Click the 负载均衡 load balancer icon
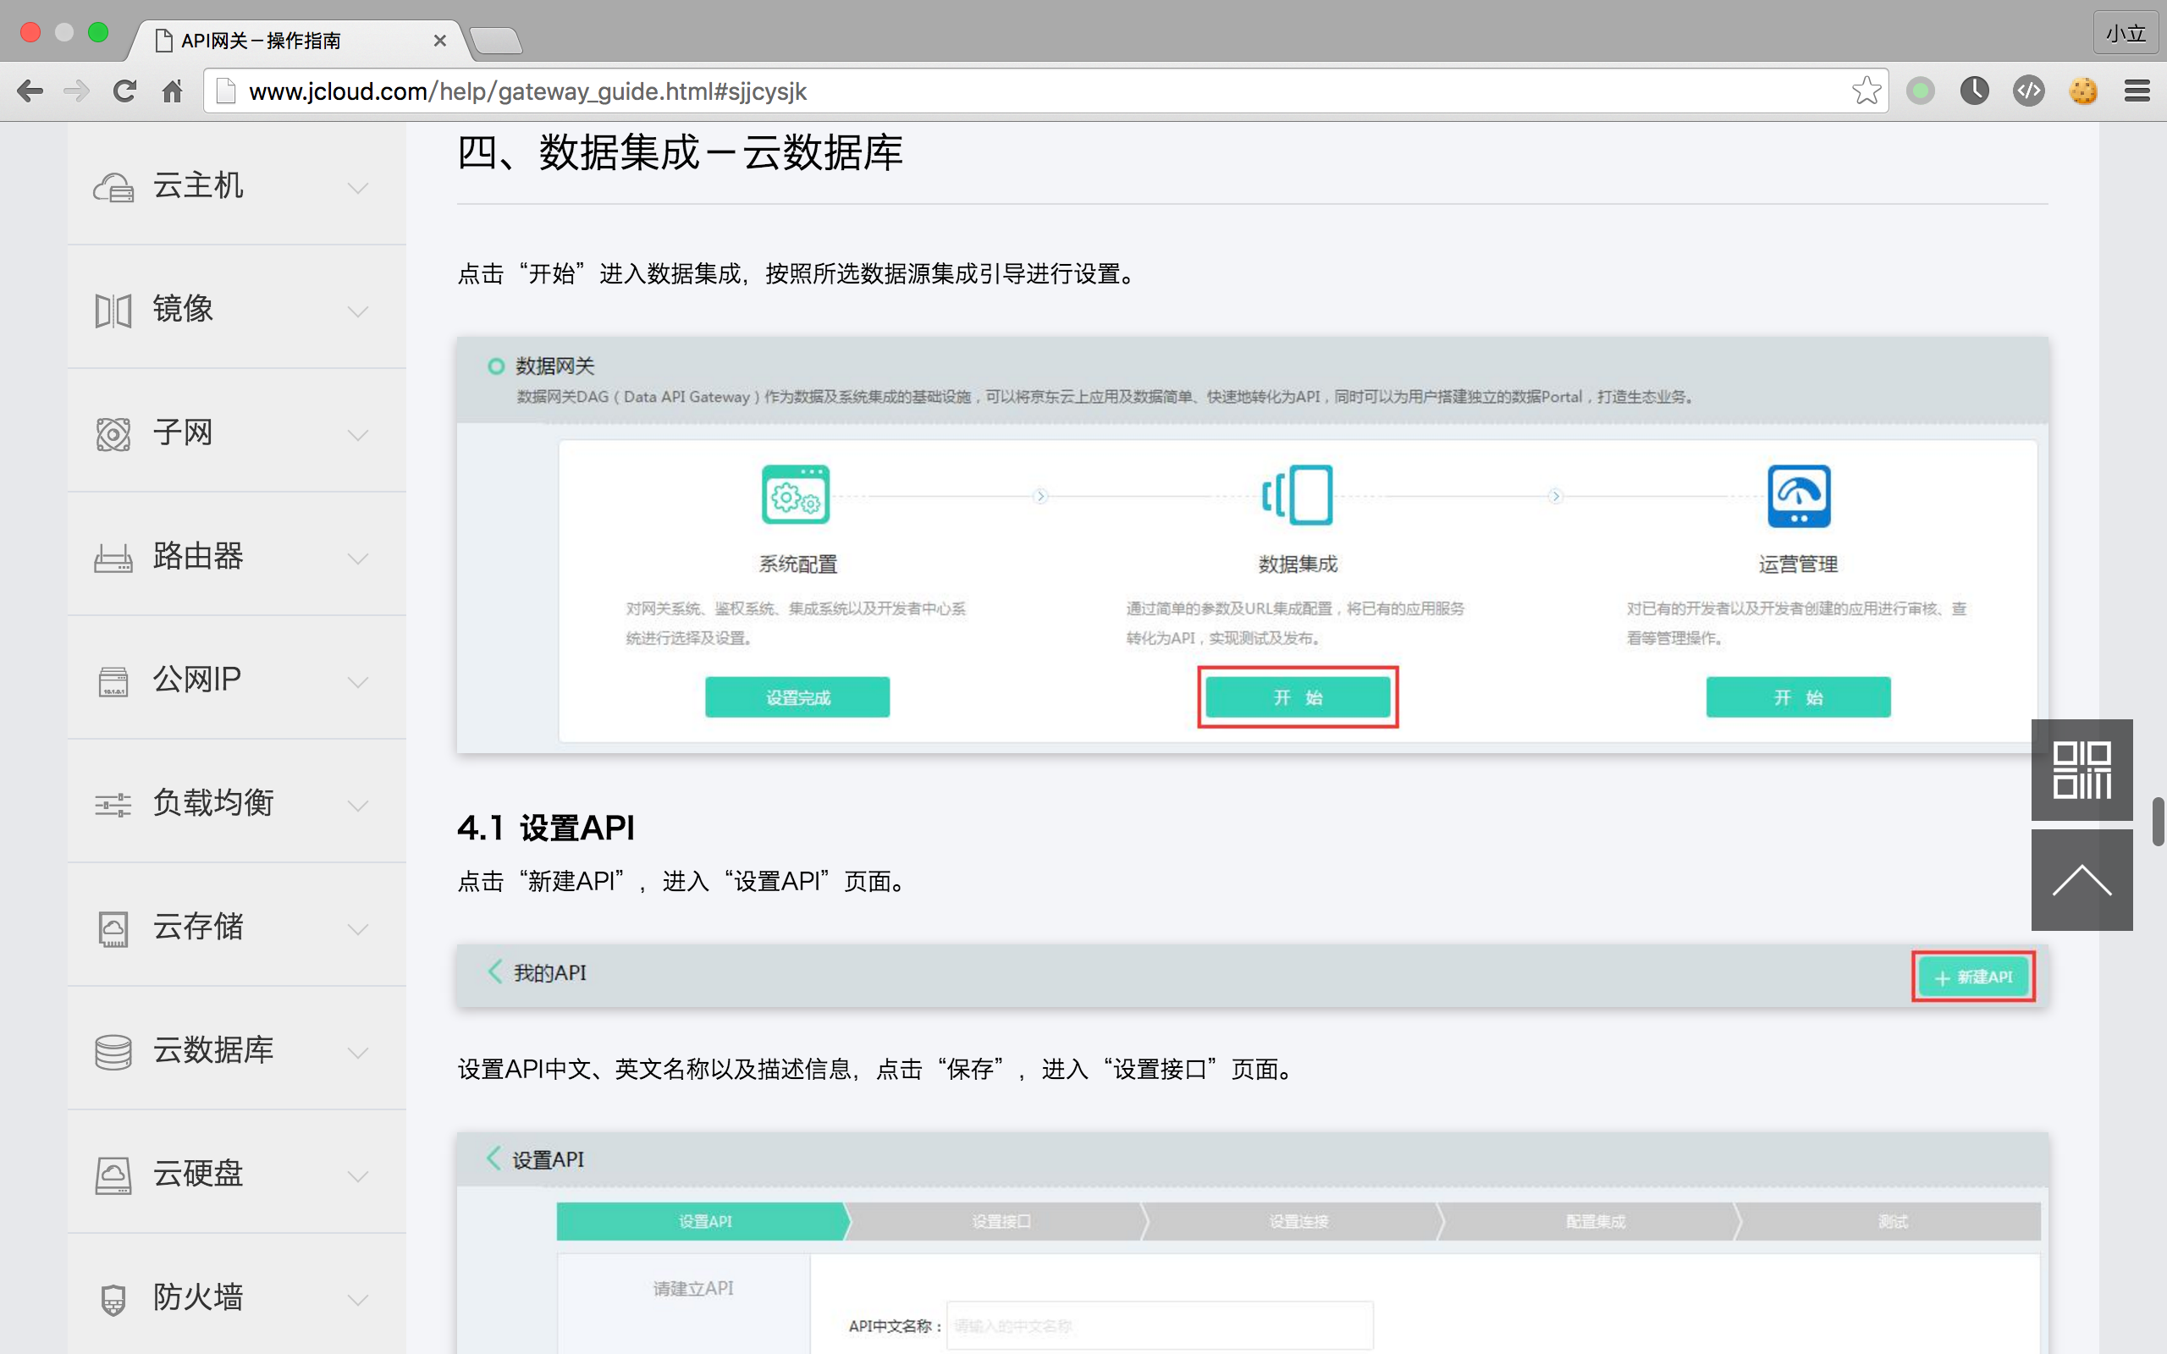 [113, 804]
